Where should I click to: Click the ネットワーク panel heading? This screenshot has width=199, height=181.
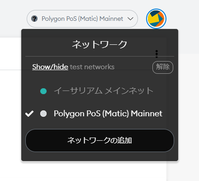99,44
